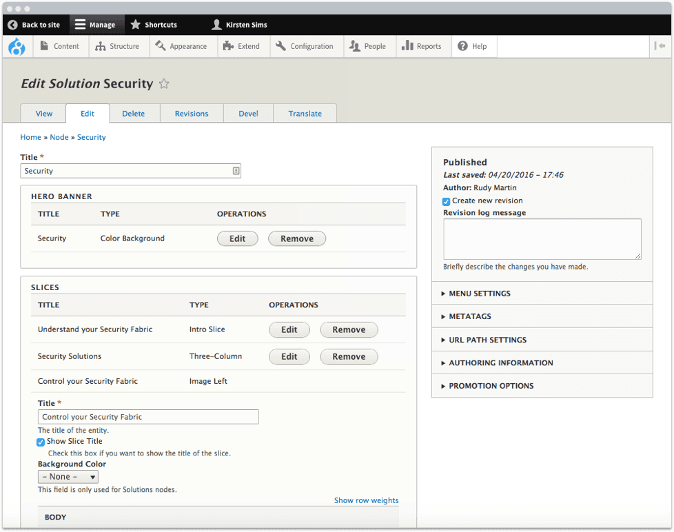Switch to the View tab
This screenshot has height=532, width=674.
[x=44, y=114]
